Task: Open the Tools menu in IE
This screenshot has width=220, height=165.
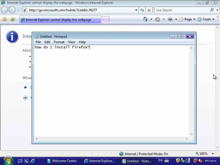Action: [206, 19]
